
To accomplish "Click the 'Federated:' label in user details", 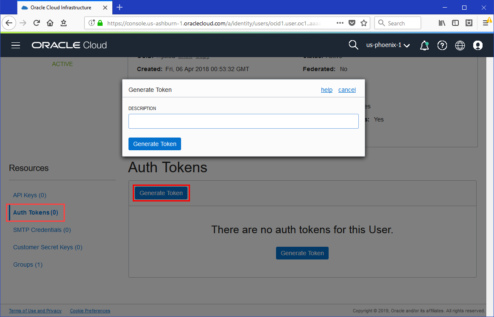I will (319, 69).
